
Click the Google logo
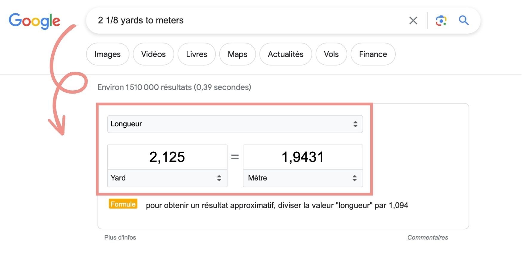point(35,21)
